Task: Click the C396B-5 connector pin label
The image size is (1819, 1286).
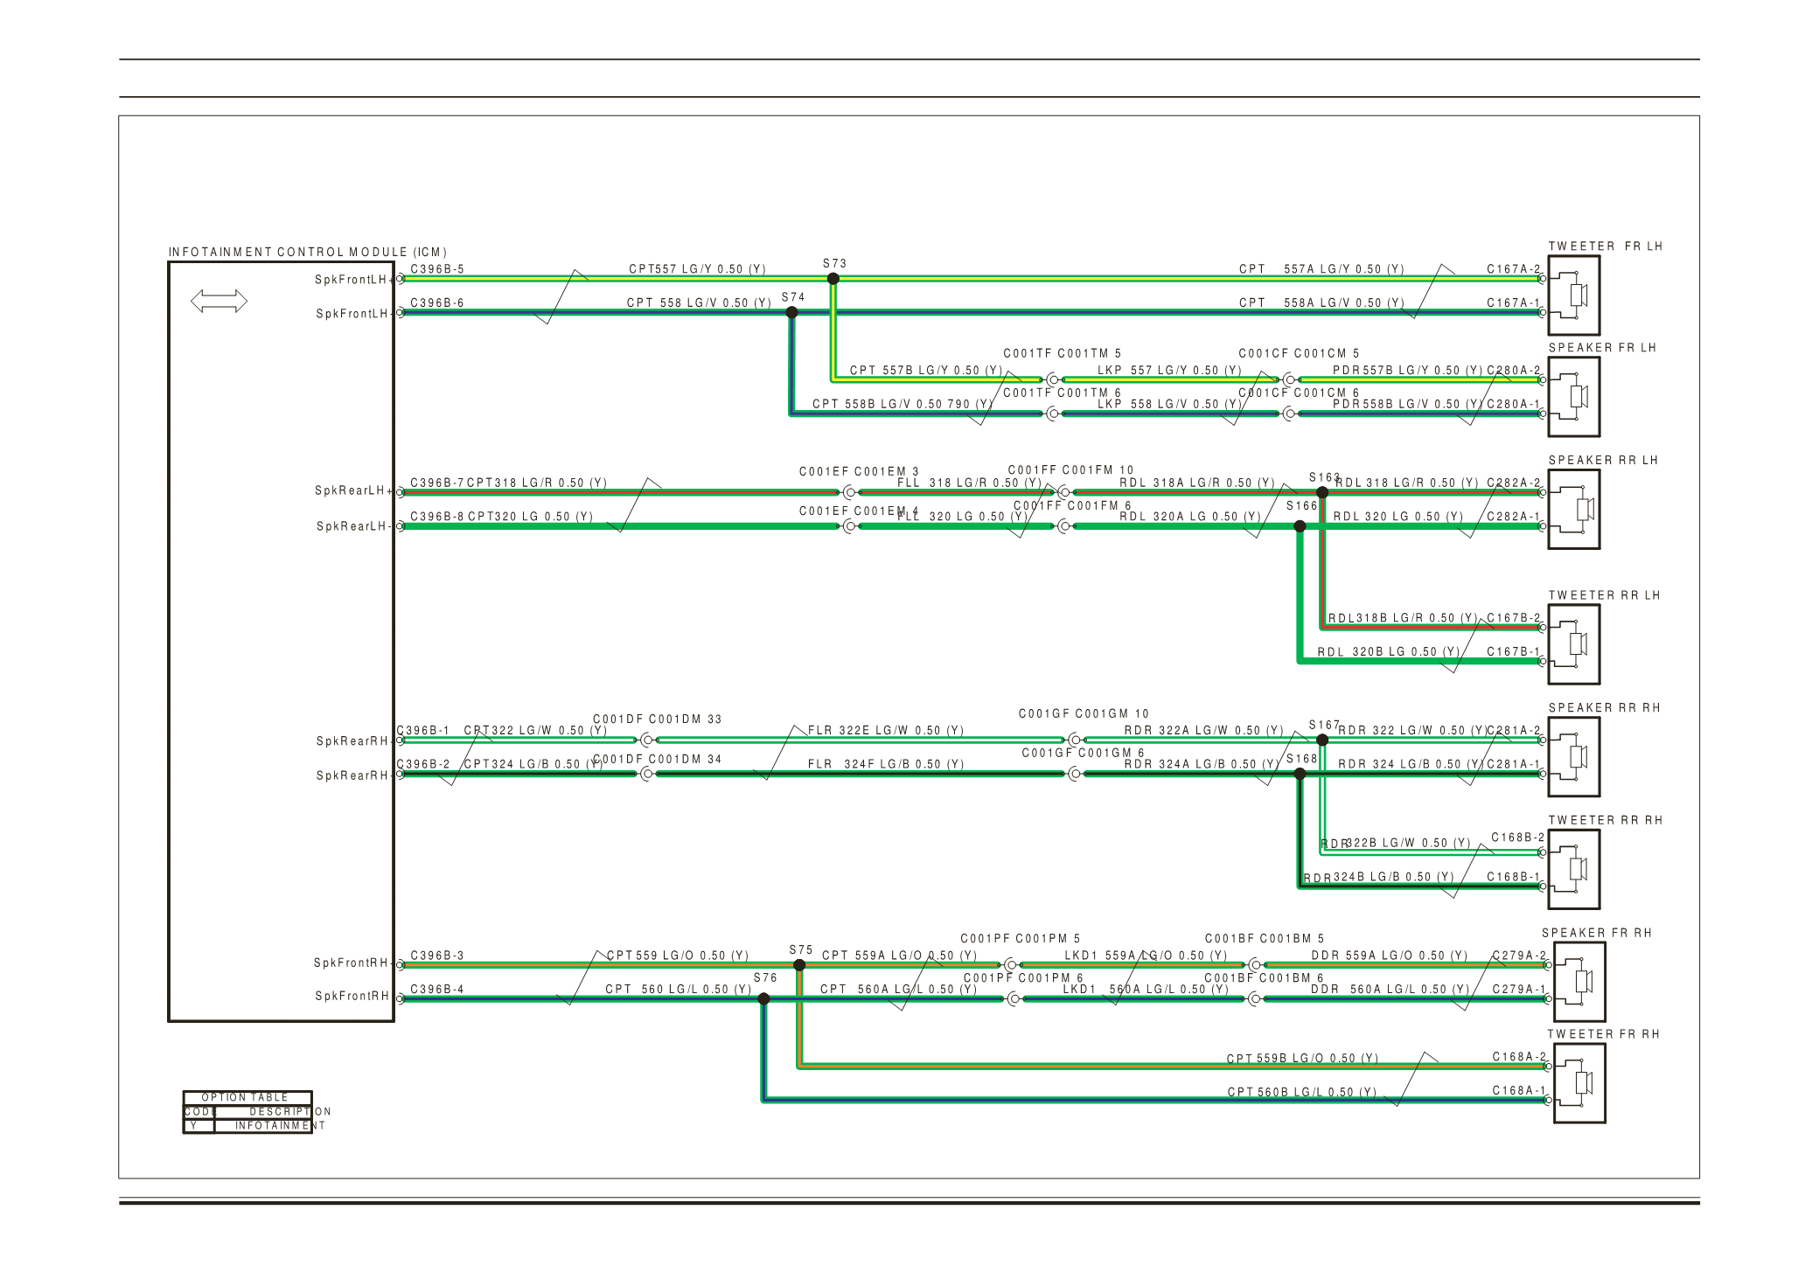Action: click(437, 269)
